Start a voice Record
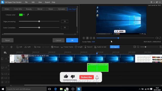The width and height of the screenshot is (162, 91). [x=88, y=47]
